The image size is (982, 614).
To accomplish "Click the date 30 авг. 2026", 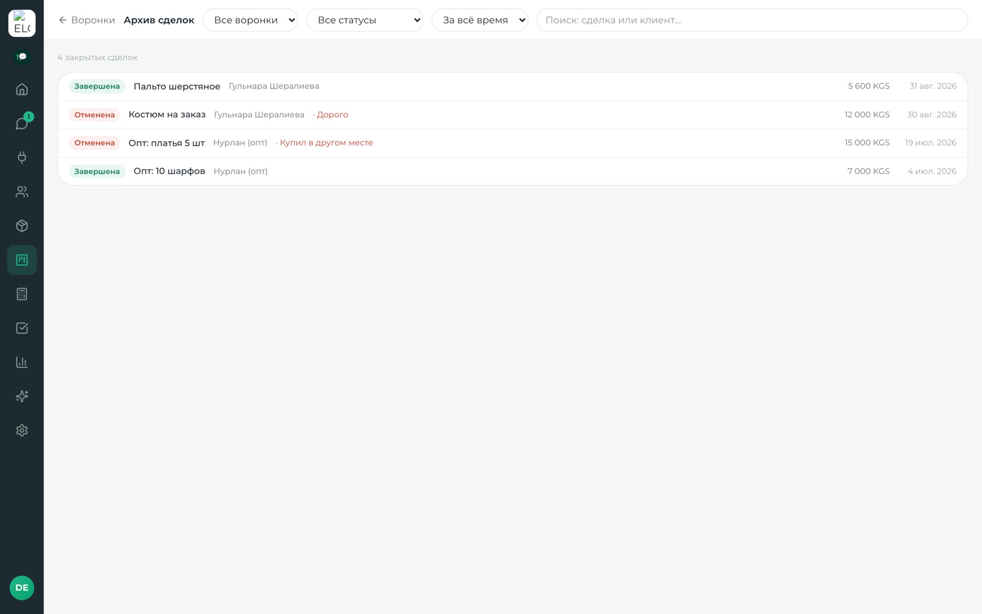I will click(932, 115).
